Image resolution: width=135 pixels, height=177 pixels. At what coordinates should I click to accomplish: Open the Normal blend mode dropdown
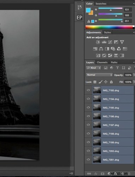coord(99,75)
